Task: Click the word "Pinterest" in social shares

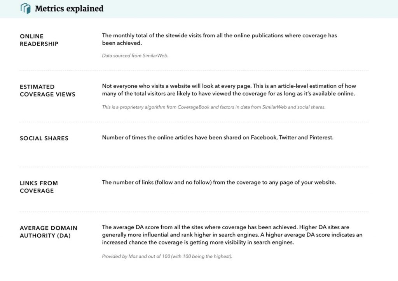Action: (321, 137)
